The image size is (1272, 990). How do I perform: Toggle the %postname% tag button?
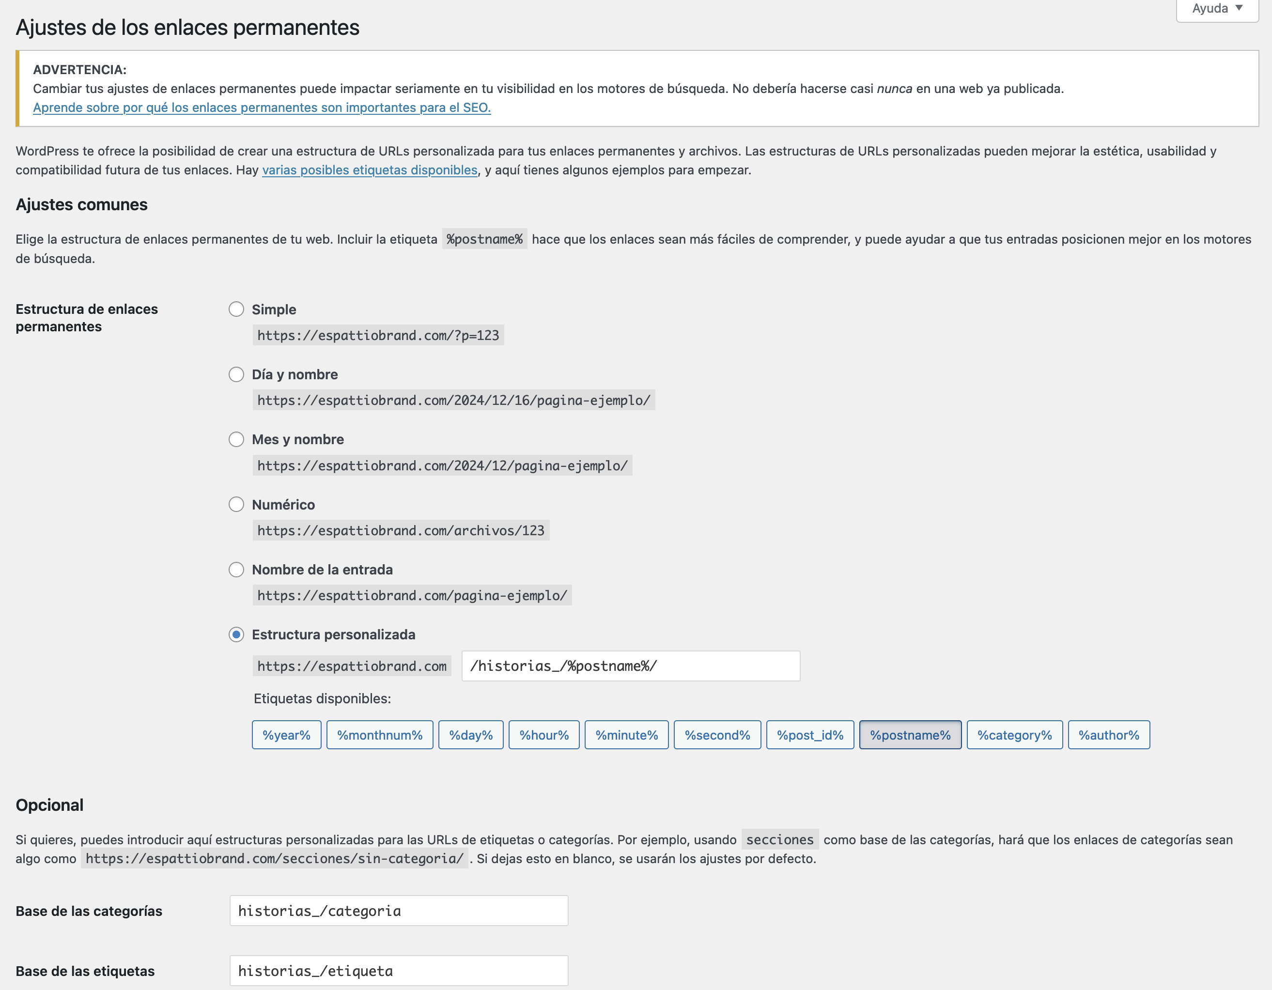click(910, 735)
